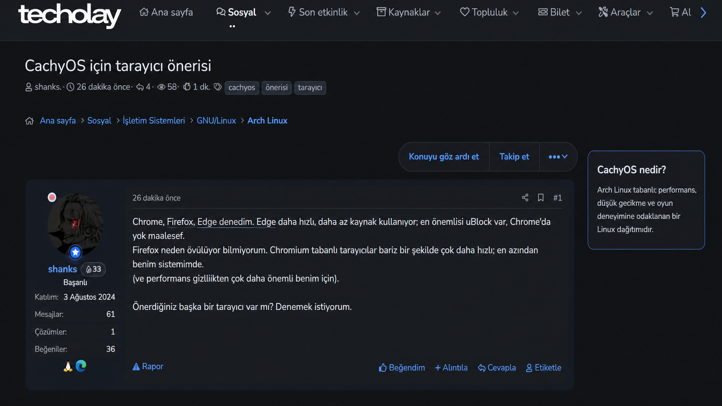Image resolution: width=722 pixels, height=406 pixels.
Task: Click the reaction score badge showing 33
Action: coord(93,269)
